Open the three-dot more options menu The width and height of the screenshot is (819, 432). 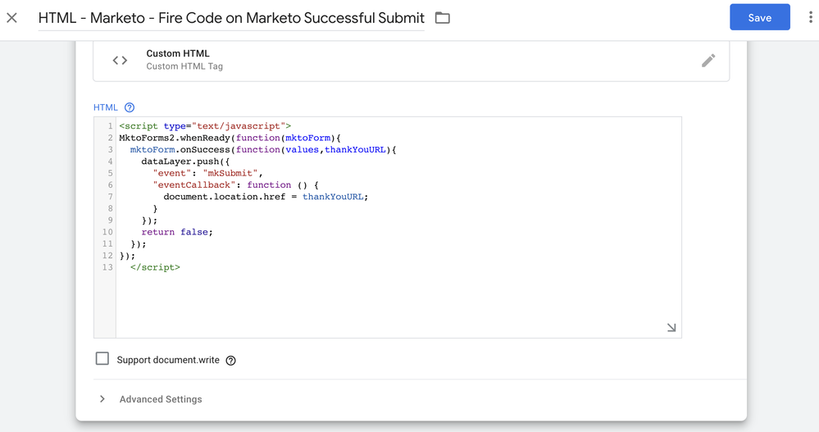click(810, 17)
